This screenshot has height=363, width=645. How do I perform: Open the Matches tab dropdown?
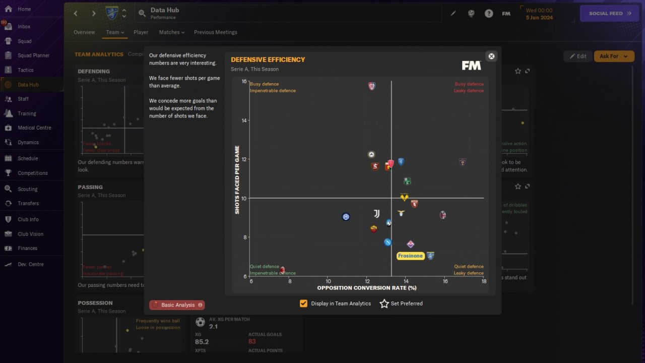(x=172, y=32)
